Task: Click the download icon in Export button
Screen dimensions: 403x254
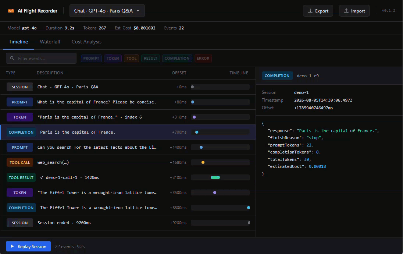Action: (310, 11)
